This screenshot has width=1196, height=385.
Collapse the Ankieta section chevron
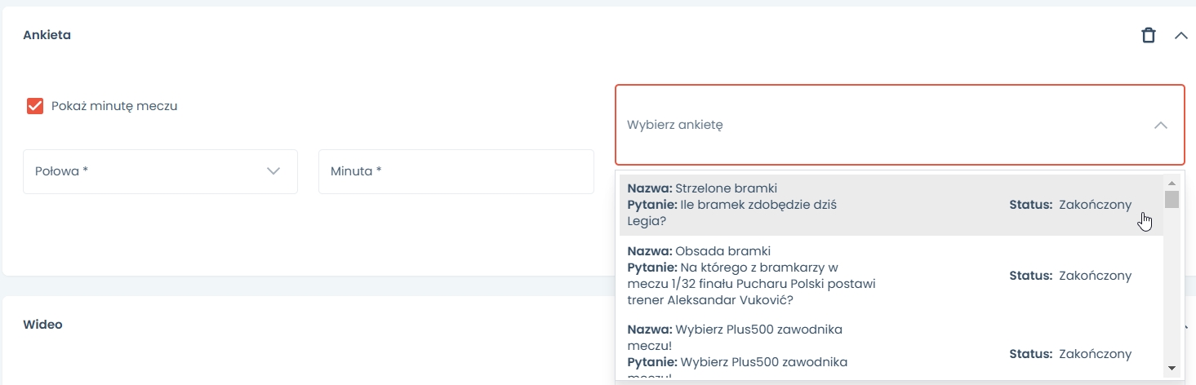click(1180, 35)
